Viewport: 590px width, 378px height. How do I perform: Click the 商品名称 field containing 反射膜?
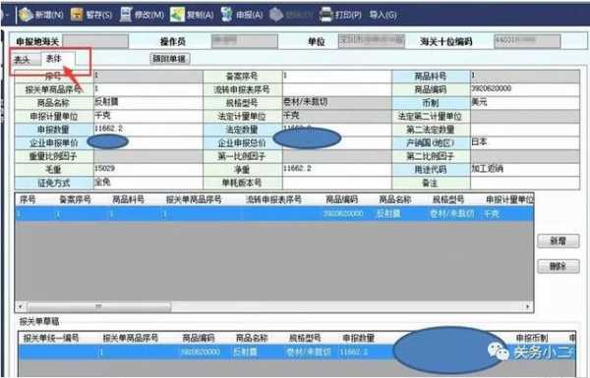(148, 103)
